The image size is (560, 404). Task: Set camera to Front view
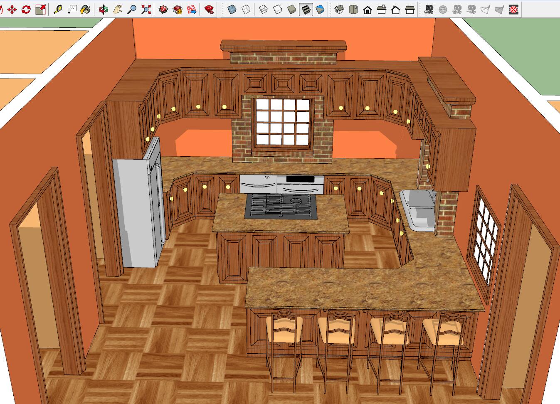(x=368, y=9)
